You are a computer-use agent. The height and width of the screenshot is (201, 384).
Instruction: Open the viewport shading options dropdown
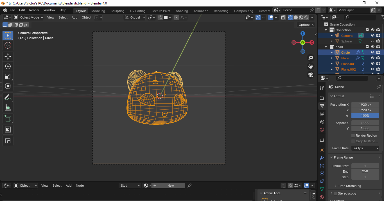pos(312,17)
